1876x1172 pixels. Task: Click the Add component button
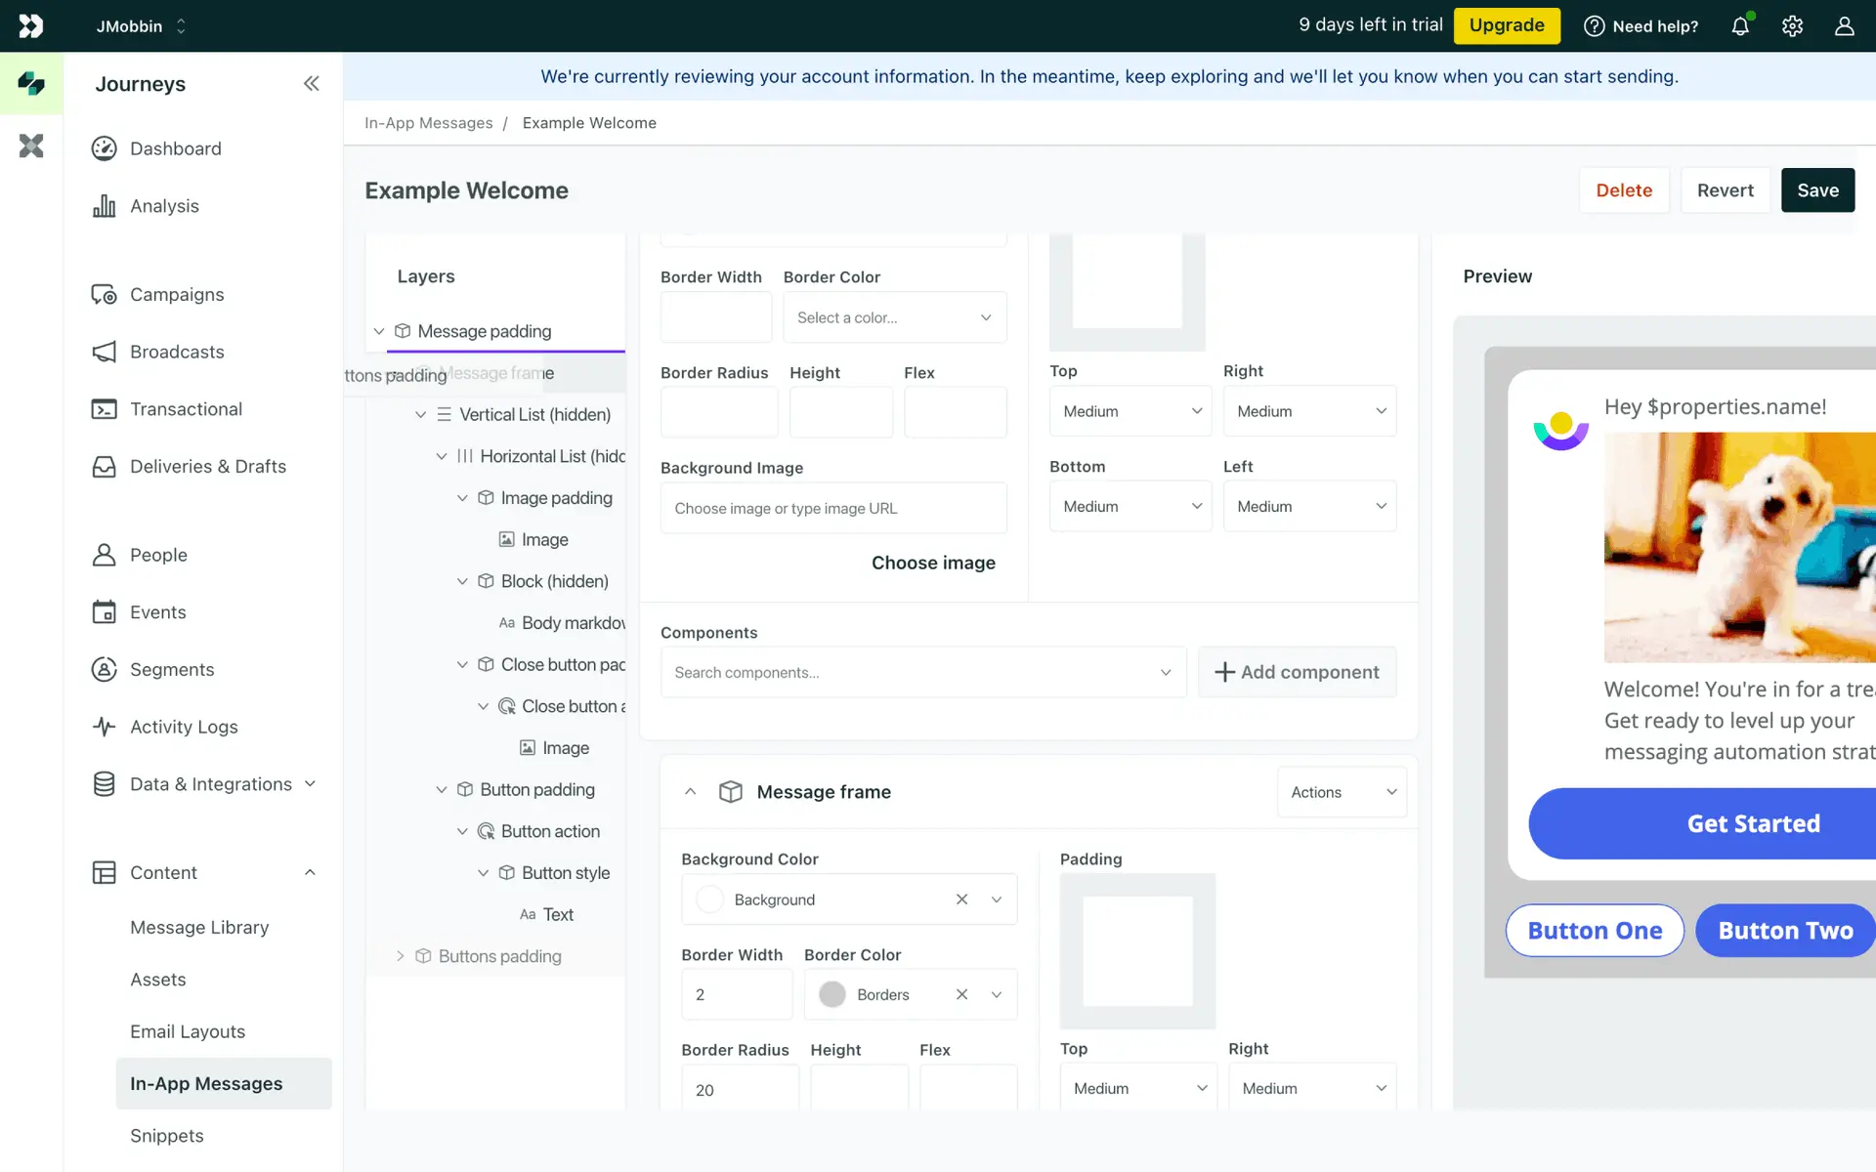1297,672
